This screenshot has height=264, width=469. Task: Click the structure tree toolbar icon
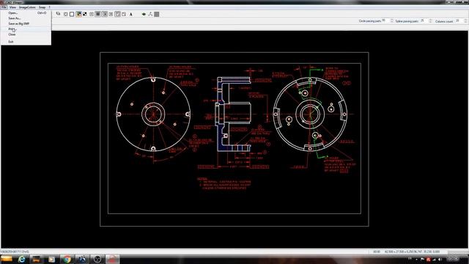pyautogui.click(x=150, y=14)
